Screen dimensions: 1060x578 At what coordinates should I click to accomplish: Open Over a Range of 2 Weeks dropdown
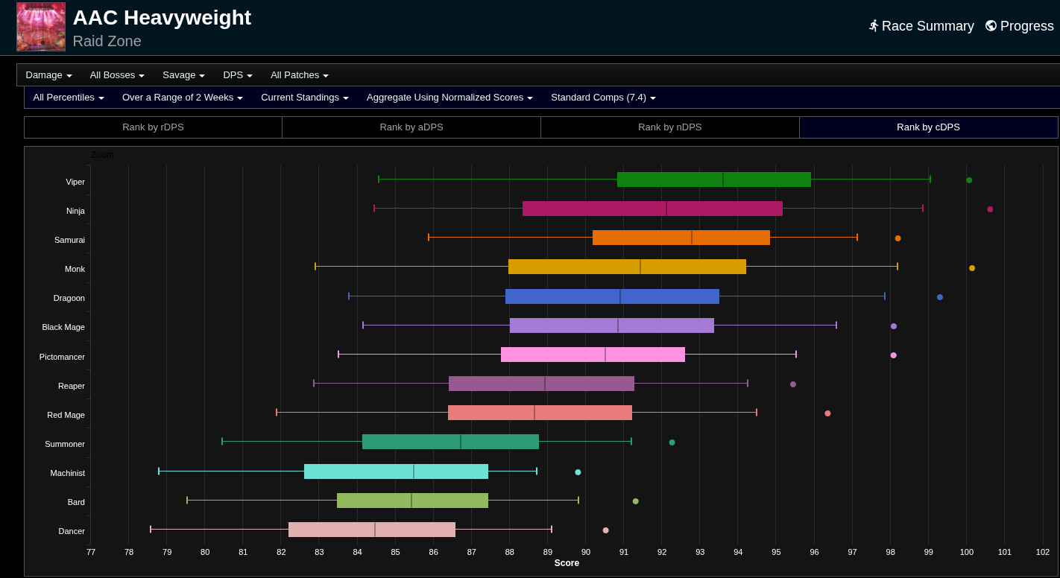tap(183, 98)
